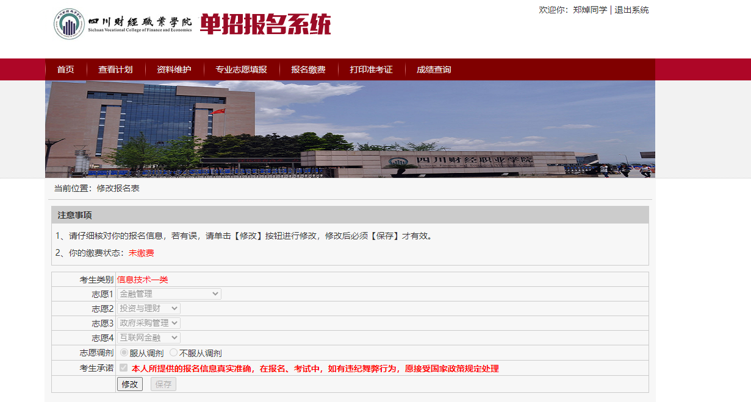Expand the 志愿1 金融管理 dropdown
The image size is (751, 402).
tap(169, 294)
